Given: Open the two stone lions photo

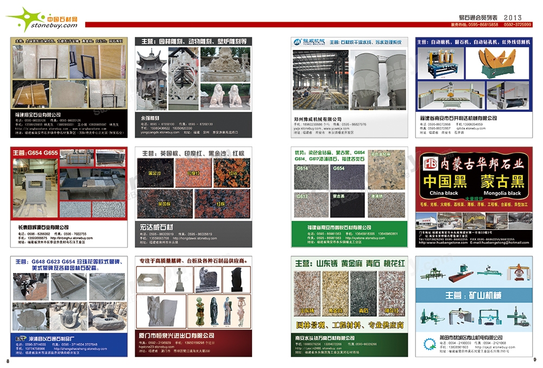Looking at the screenshot, I should point(225,96).
